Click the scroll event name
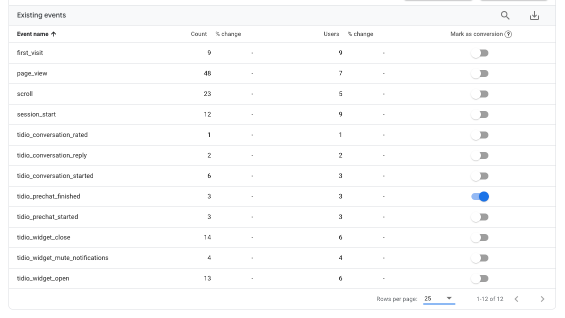This screenshot has width=565, height=318. pos(25,94)
